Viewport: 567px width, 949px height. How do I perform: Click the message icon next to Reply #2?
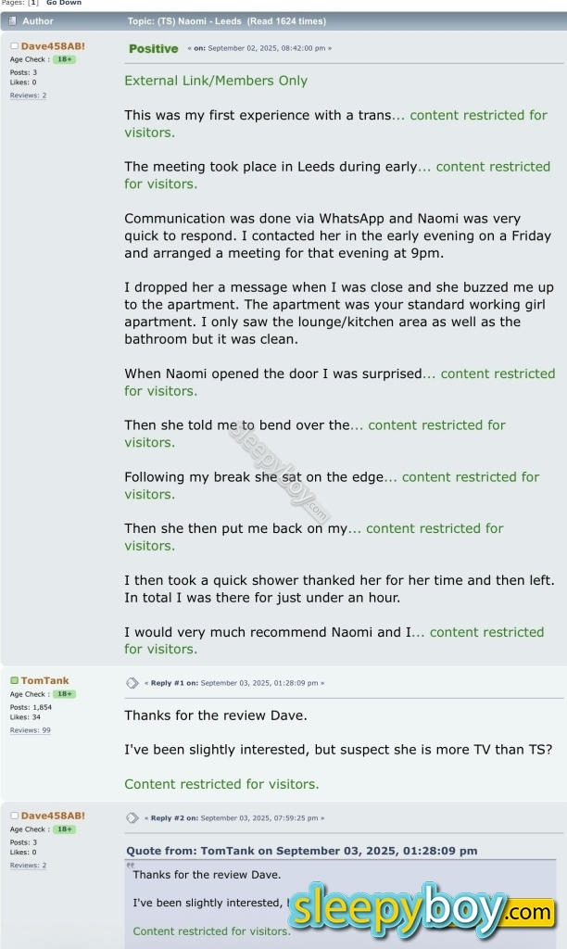pyautogui.click(x=132, y=818)
